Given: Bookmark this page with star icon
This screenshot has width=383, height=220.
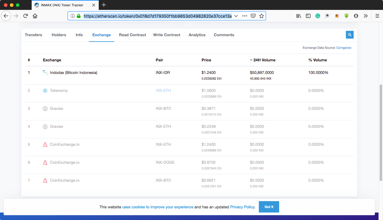Looking at the screenshot, I should (262, 16).
